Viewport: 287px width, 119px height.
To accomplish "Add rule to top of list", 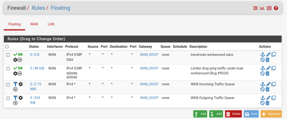I will [200, 114].
